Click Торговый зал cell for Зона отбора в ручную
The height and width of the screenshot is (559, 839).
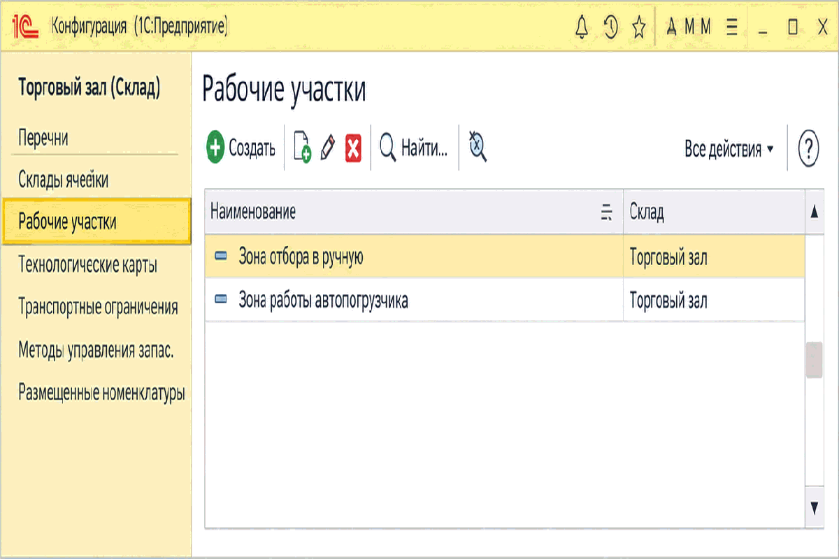(714, 257)
